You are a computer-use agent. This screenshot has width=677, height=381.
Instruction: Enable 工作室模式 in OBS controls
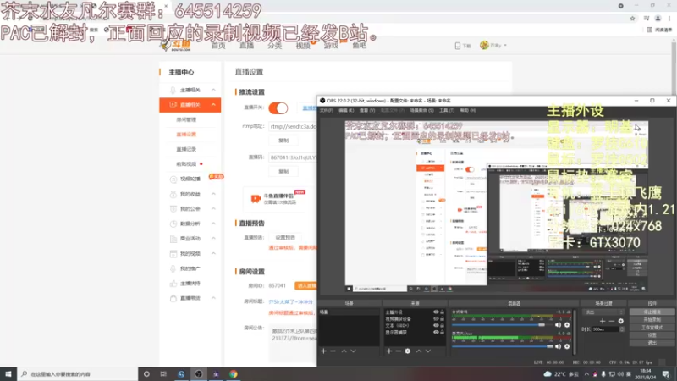pyautogui.click(x=652, y=328)
